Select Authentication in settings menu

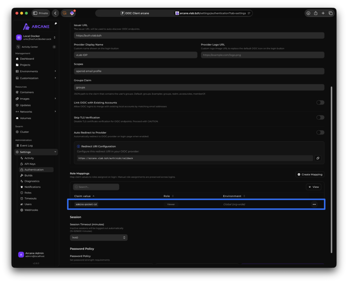[x=36, y=170]
